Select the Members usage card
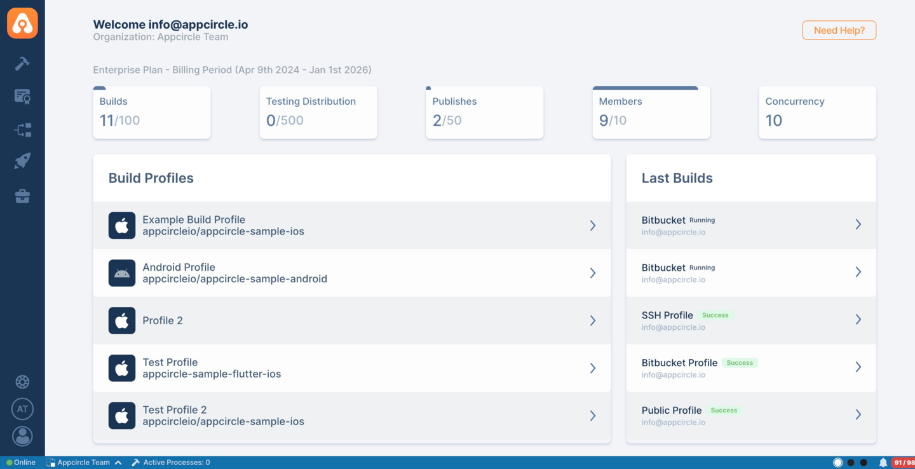Image resolution: width=915 pixels, height=469 pixels. (x=651, y=112)
